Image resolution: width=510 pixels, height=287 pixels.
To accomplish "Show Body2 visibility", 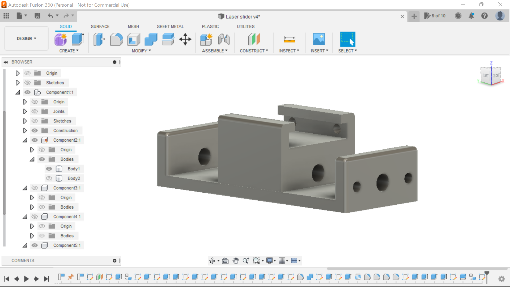I will pyautogui.click(x=49, y=178).
